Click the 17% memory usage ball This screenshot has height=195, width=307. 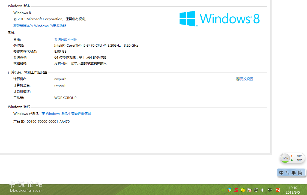pos(285,158)
